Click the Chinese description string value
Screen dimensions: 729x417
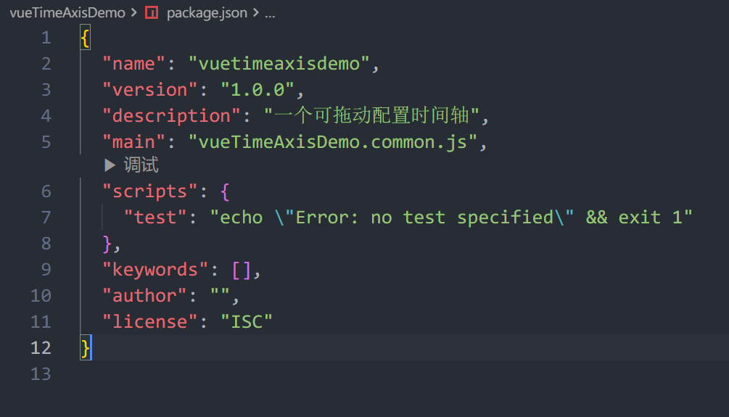371,115
